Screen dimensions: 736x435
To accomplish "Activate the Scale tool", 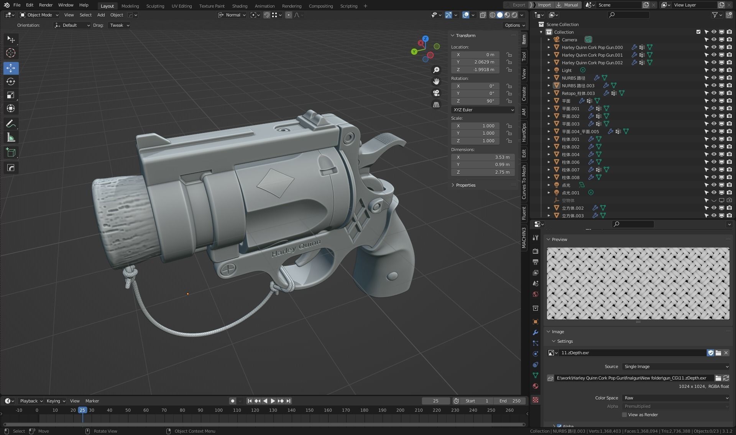I will (11, 95).
